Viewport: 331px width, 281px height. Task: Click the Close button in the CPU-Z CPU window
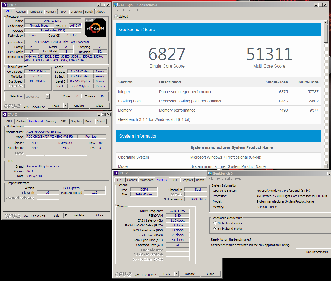click(99, 106)
